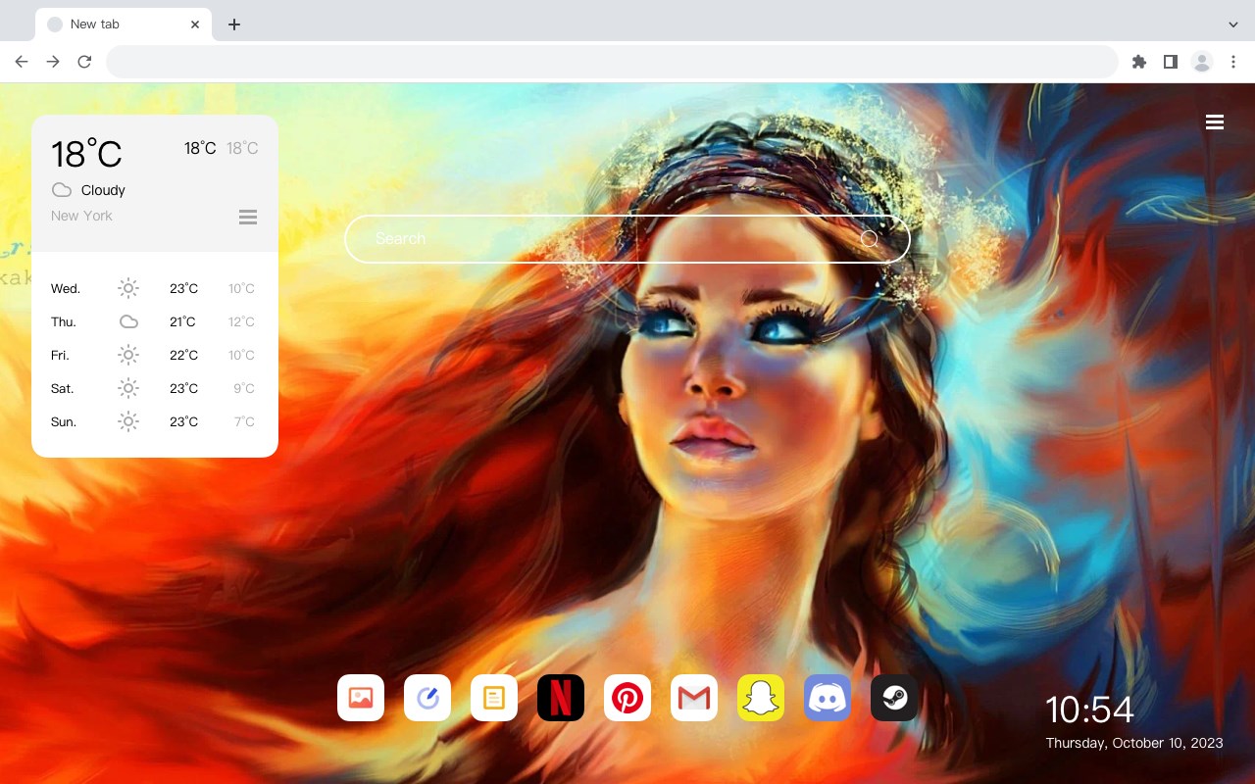Open the photo gallery shortcut icon

(361, 698)
